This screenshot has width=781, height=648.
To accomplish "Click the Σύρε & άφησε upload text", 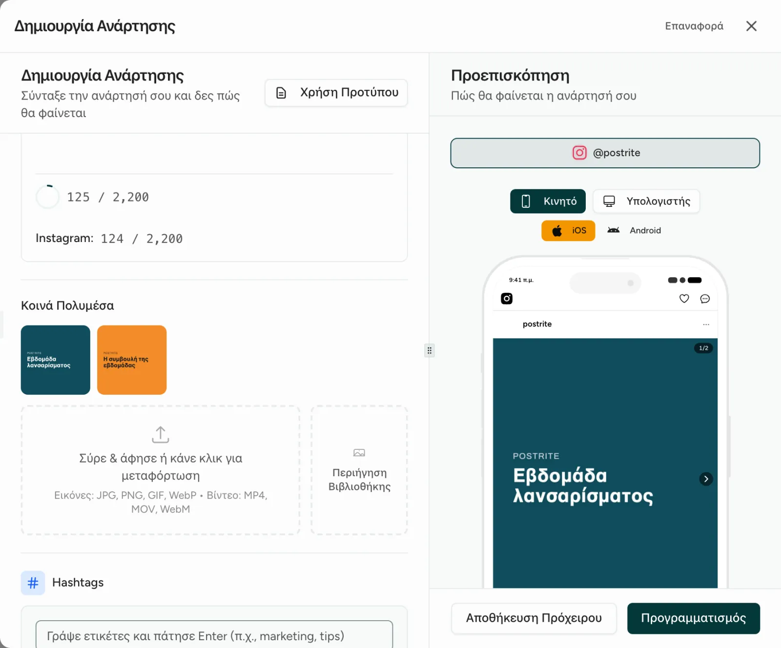I will pyautogui.click(x=161, y=466).
